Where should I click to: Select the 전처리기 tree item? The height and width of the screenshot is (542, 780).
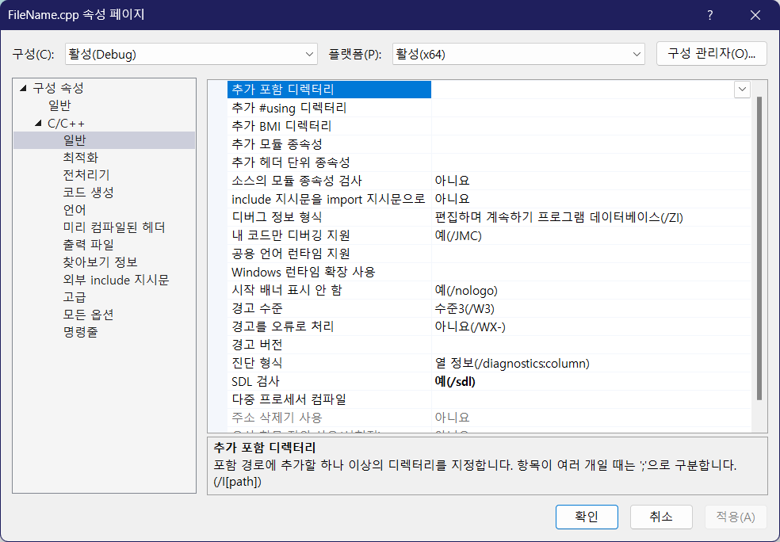click(86, 175)
